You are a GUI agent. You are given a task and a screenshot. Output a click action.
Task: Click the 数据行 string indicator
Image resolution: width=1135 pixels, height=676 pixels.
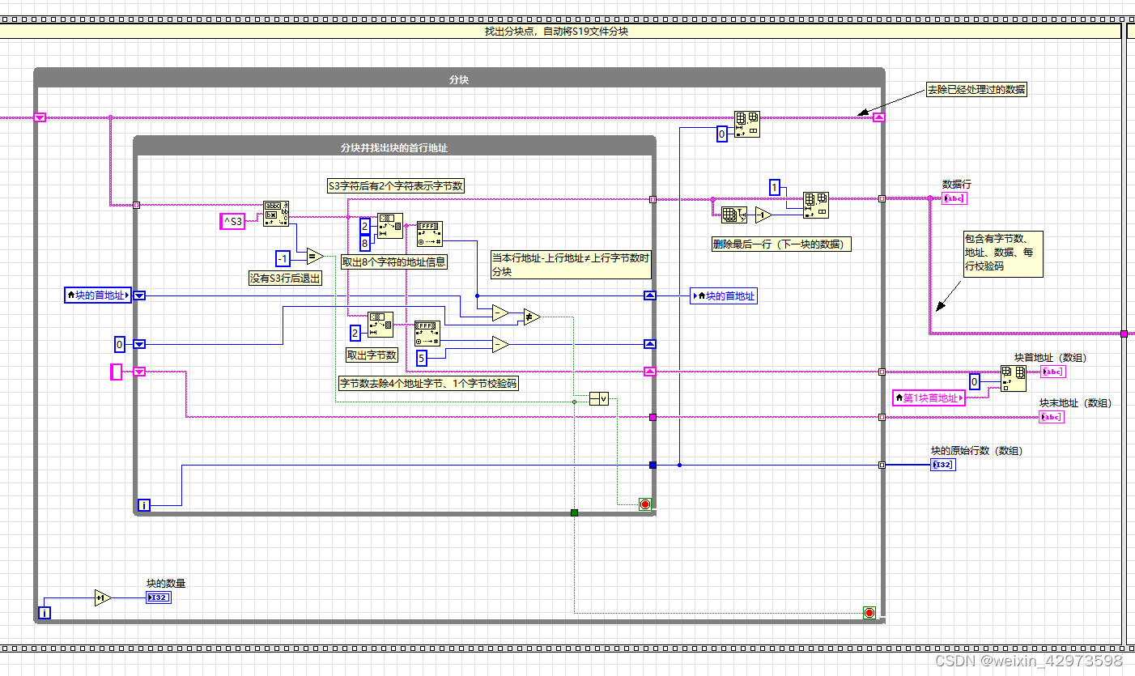tap(954, 198)
